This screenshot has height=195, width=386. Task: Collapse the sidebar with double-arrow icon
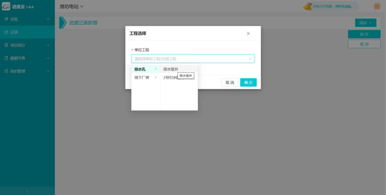[27, 191]
